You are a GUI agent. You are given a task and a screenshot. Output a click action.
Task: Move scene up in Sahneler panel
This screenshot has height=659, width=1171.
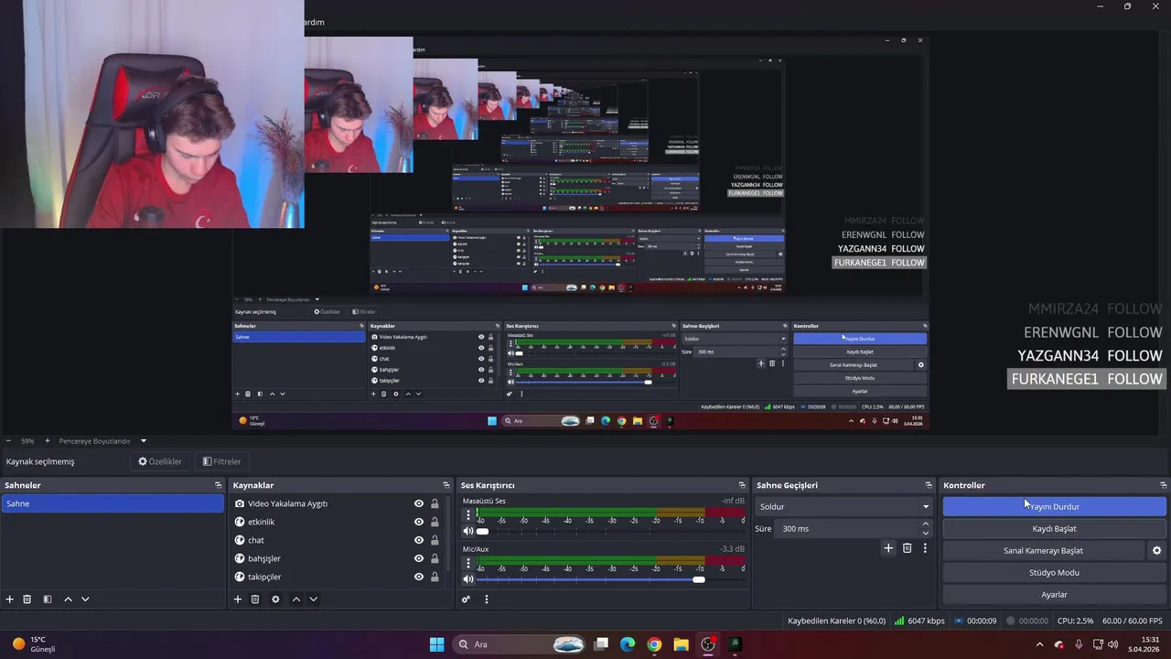68,600
